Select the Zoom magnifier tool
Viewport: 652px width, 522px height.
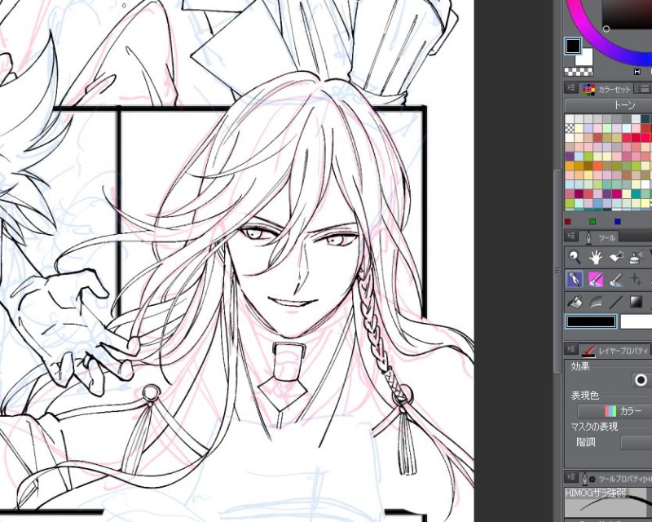tap(575, 257)
